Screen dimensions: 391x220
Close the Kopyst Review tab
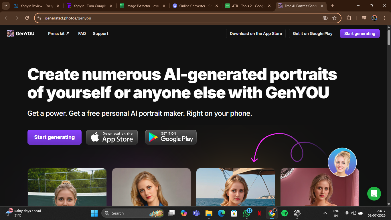(58, 6)
